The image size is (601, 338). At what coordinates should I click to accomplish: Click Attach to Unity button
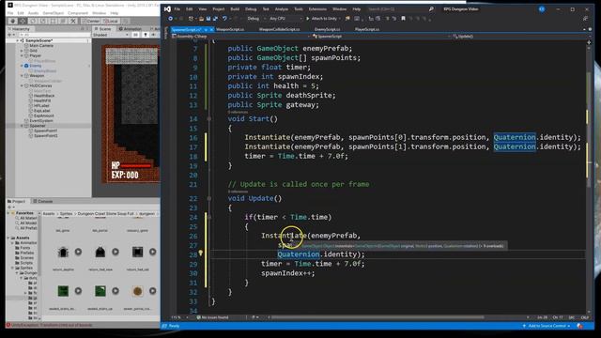(x=321, y=19)
